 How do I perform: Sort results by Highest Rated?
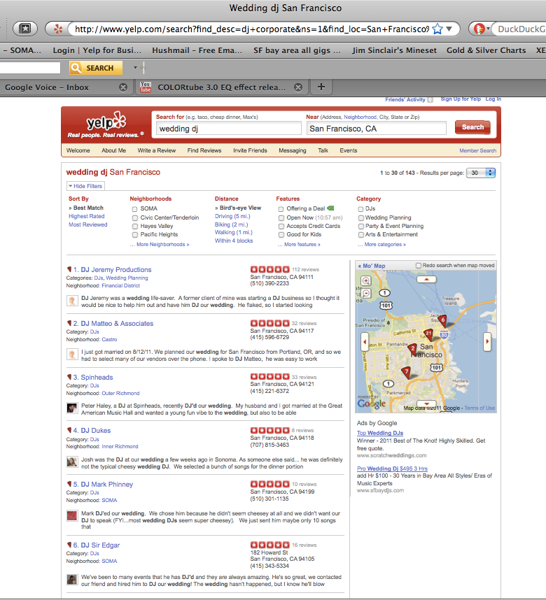coord(87,216)
